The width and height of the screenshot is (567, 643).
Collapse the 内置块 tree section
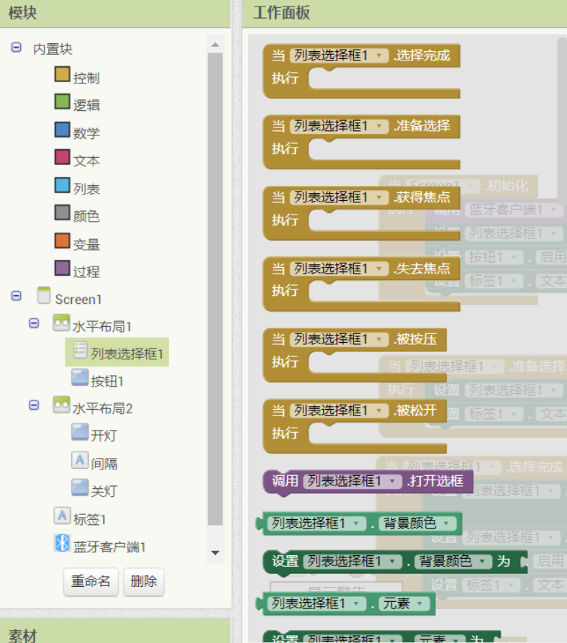click(16, 48)
